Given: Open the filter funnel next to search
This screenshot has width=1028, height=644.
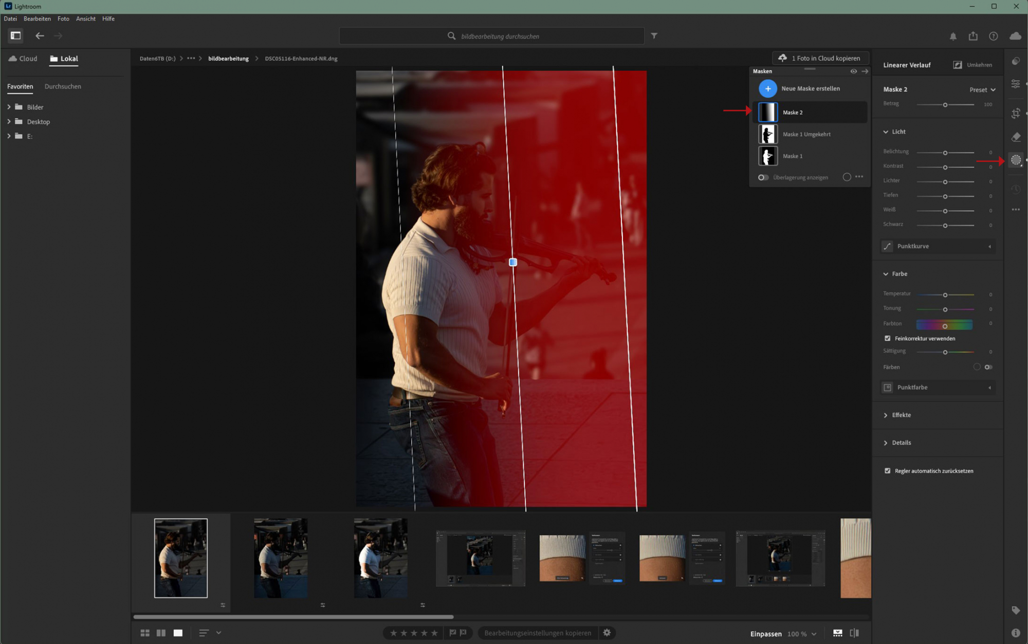Looking at the screenshot, I should [x=654, y=36].
